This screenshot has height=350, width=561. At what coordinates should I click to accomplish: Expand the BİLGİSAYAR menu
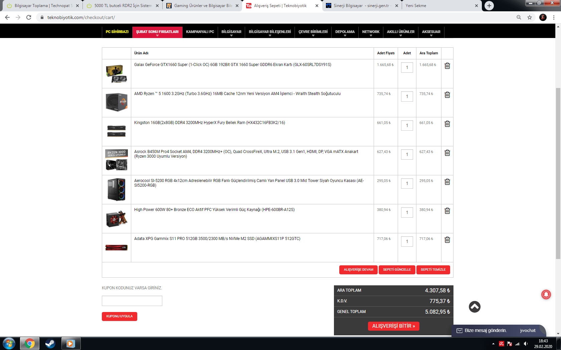coord(231,32)
